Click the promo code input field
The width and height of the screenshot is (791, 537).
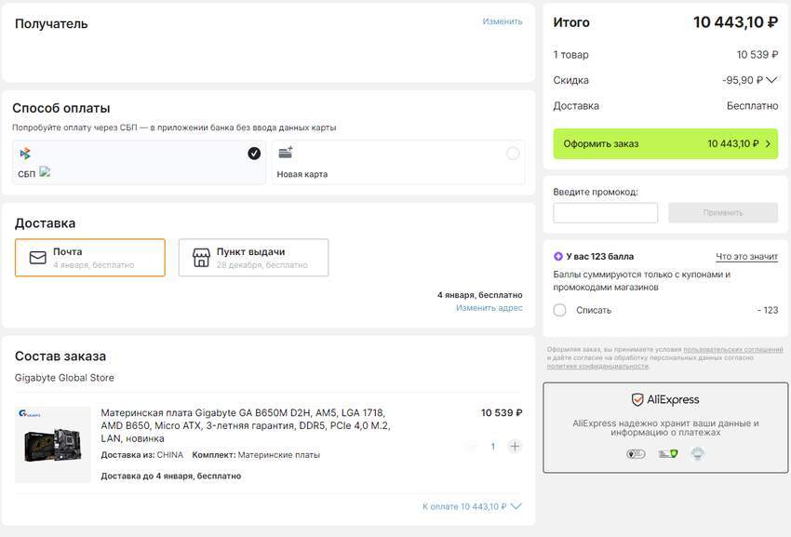coord(605,213)
